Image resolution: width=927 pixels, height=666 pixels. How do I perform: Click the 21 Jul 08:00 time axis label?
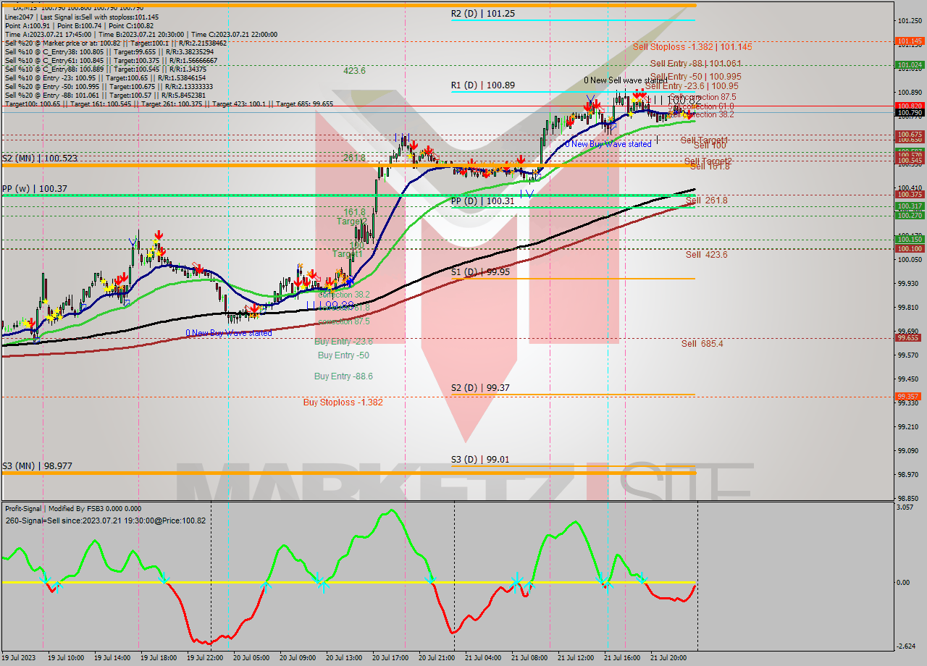[x=528, y=658]
